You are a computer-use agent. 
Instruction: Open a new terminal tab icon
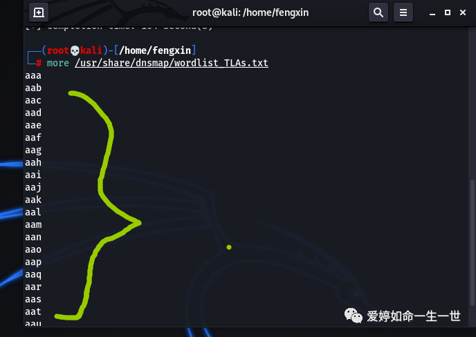click(39, 12)
